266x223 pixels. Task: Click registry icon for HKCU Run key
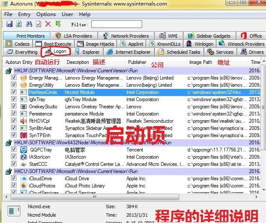click(8, 171)
